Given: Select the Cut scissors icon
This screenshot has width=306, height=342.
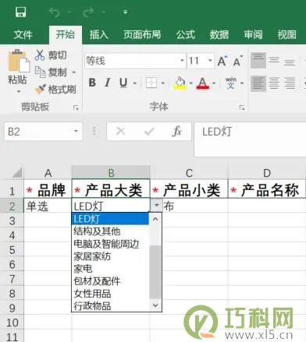Looking at the screenshot, I should [40, 55].
